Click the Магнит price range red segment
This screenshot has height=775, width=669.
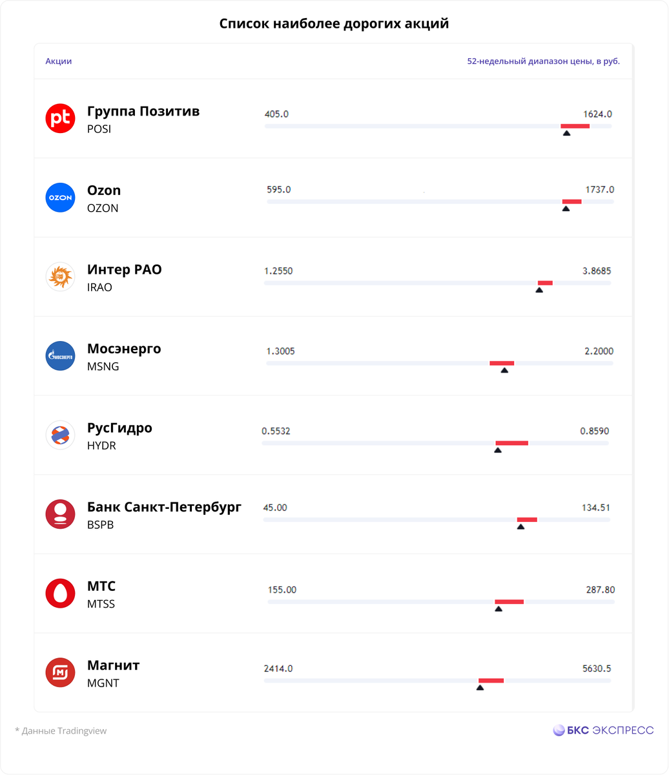point(491,680)
